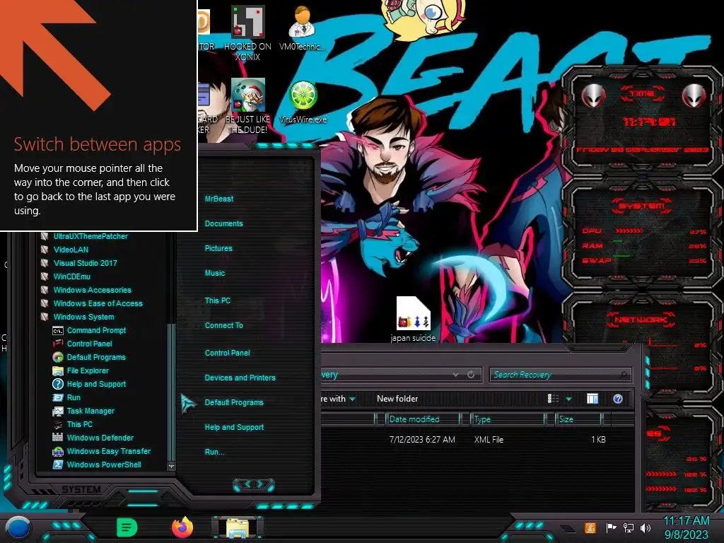The image size is (724, 543).
Task: Open Windows Defender from programs list
Action: (x=100, y=437)
